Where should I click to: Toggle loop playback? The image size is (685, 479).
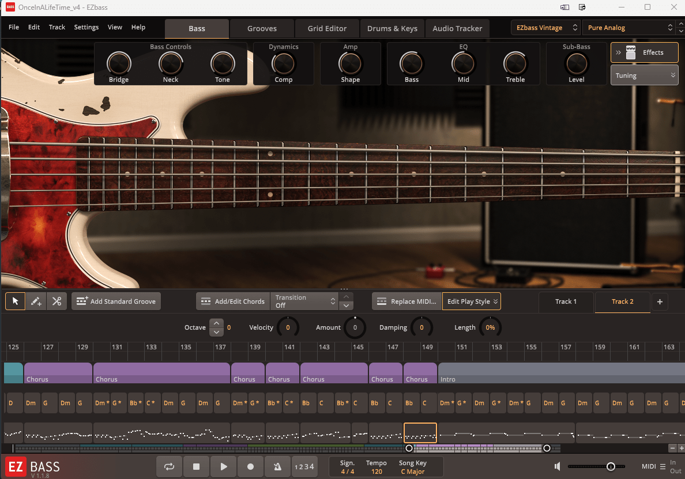click(x=169, y=466)
